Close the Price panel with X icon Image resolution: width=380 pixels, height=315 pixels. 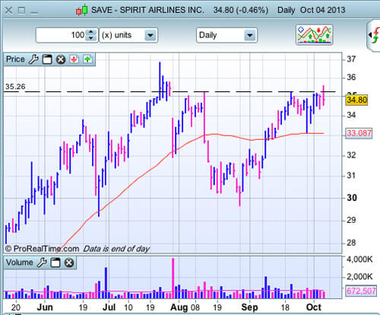(x=61, y=59)
